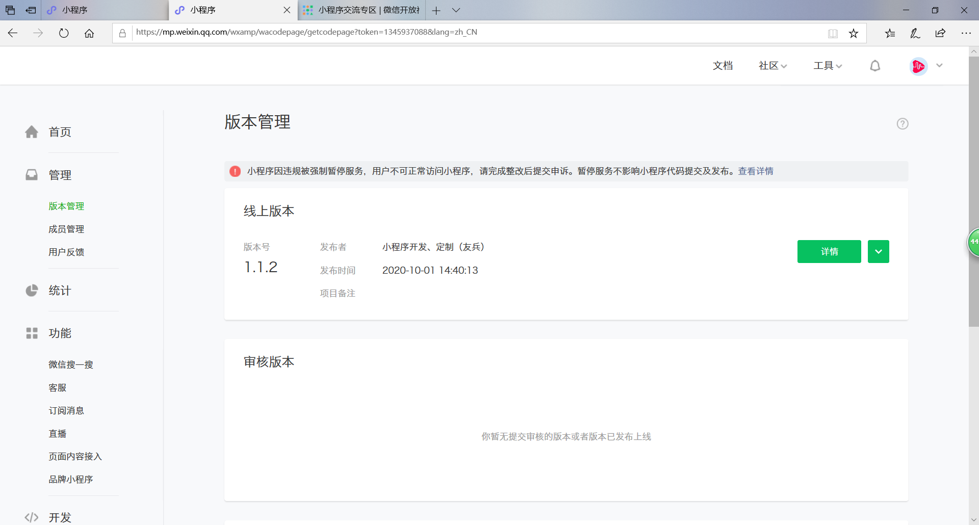This screenshot has width=979, height=525.
Task: Set tabs aside icon
Action: coord(31,10)
